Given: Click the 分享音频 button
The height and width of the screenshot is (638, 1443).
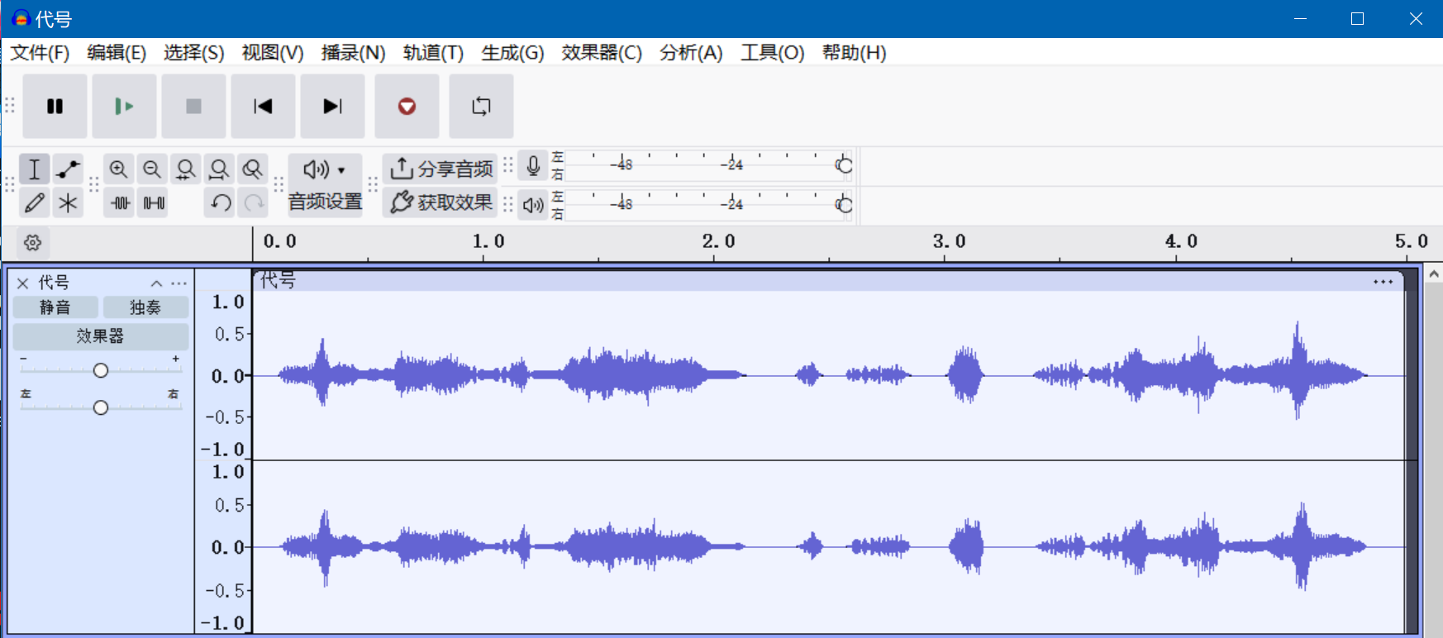Looking at the screenshot, I should 441,169.
